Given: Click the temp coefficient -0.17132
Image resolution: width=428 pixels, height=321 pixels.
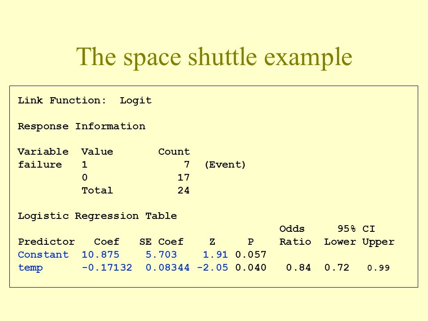Looking at the screenshot, I should click(x=107, y=267).
